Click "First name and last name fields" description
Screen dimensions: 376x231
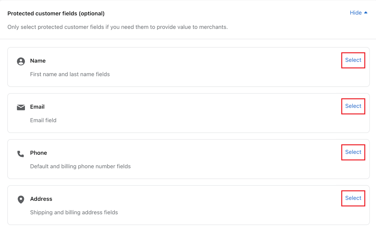pos(70,74)
